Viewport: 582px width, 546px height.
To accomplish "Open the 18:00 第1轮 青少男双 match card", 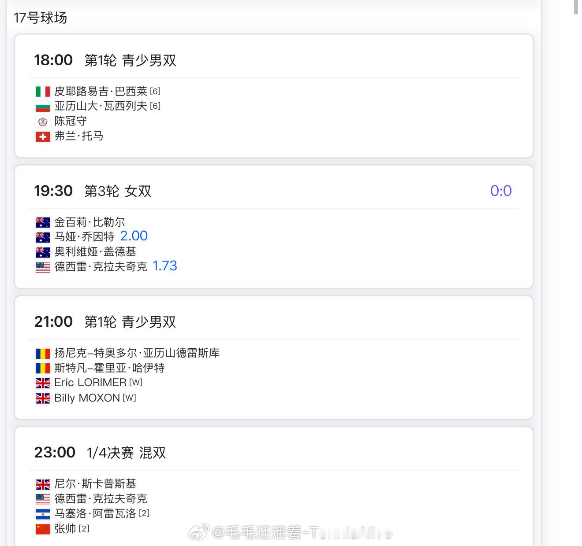I will [274, 96].
